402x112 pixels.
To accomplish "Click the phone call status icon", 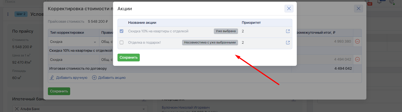I will pos(392,2).
